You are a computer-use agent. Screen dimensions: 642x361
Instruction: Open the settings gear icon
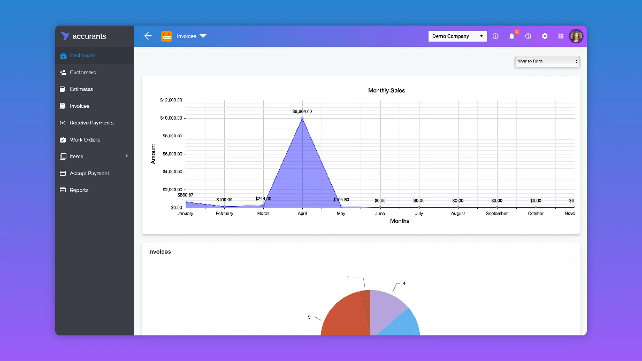[545, 36]
